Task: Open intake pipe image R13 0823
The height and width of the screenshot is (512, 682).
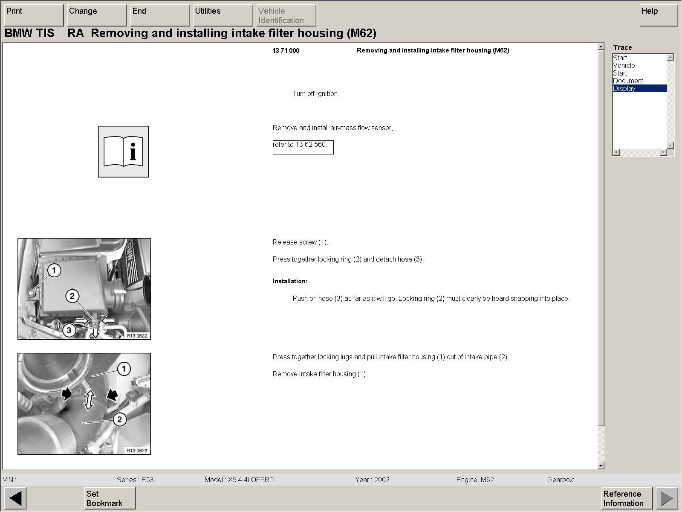Action: (x=84, y=404)
